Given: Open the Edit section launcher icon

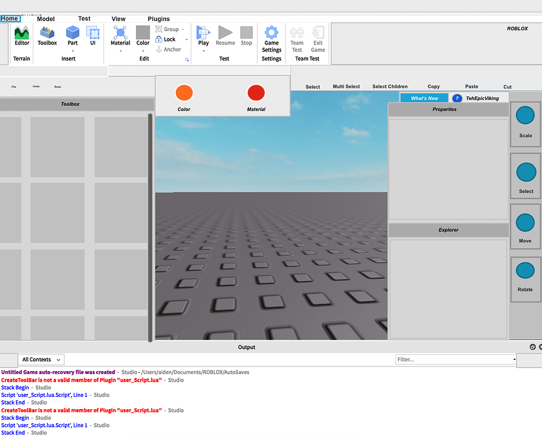Looking at the screenshot, I should click(187, 60).
